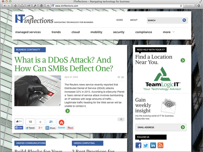The height and width of the screenshot is (152, 203).
Task: Click the GREEN COMPUTING category tag
Action: coord(87,143)
